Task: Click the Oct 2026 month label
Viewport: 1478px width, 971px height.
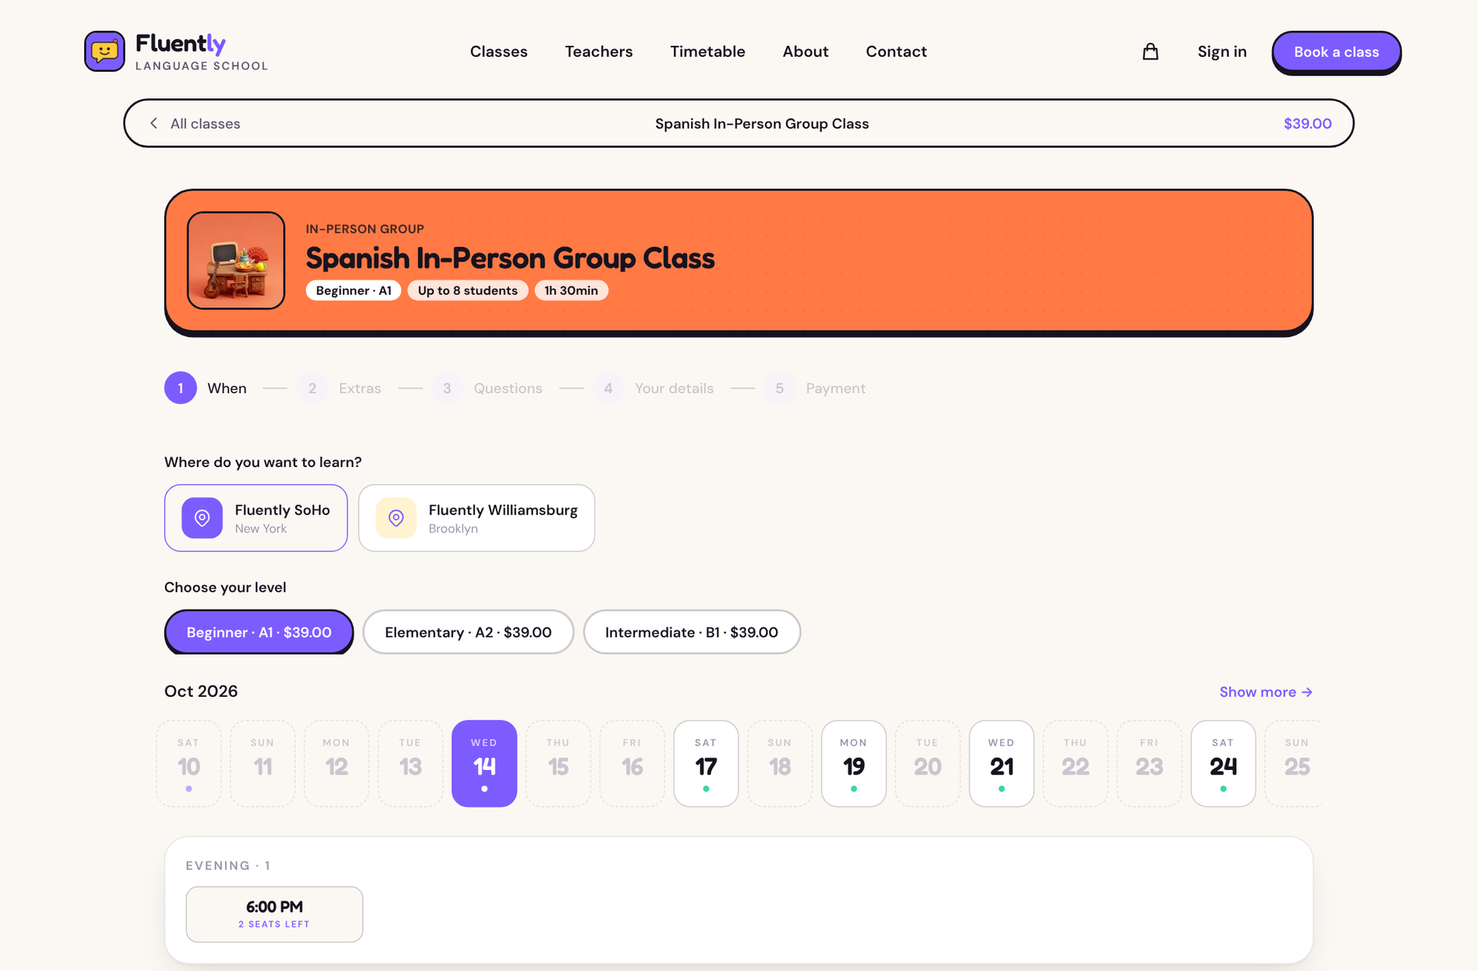Action: (x=201, y=691)
